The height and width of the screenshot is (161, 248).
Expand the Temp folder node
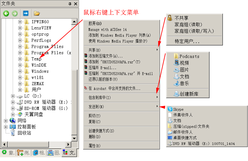tap(20, 59)
